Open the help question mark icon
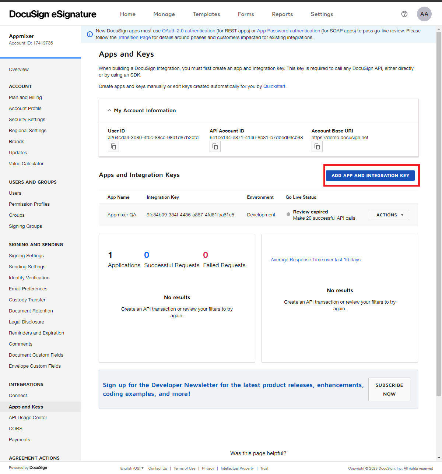 pyautogui.click(x=404, y=14)
